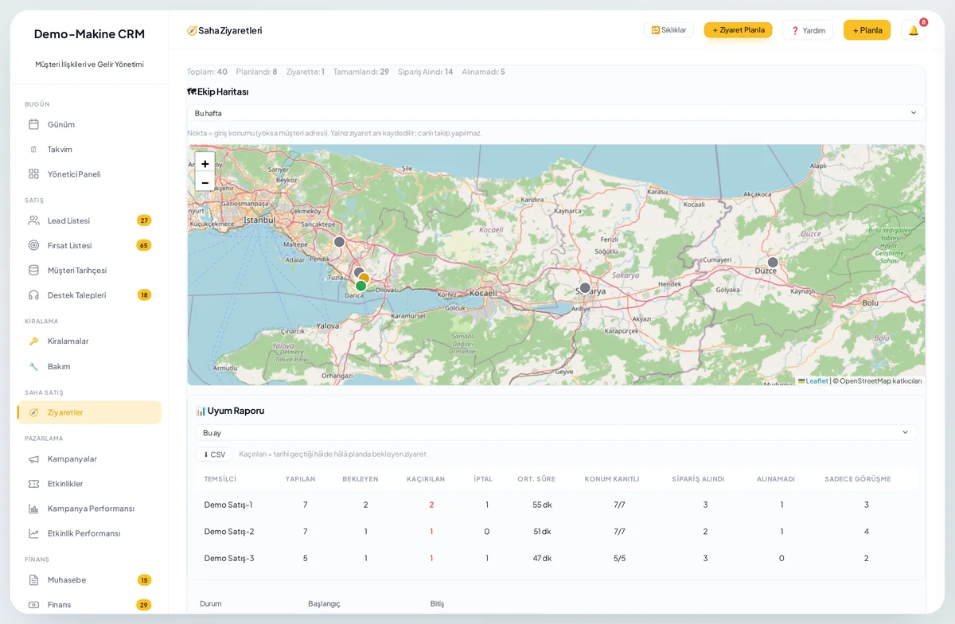Click the Etkinlikler ticket icon
Viewport: 955px width, 624px height.
click(x=33, y=483)
